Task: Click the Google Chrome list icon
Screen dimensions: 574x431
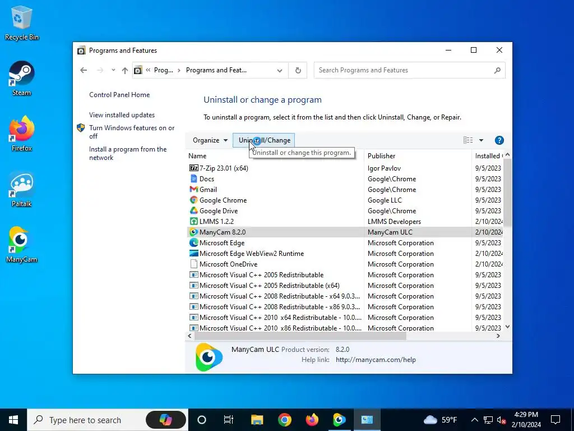Action: 193,200
